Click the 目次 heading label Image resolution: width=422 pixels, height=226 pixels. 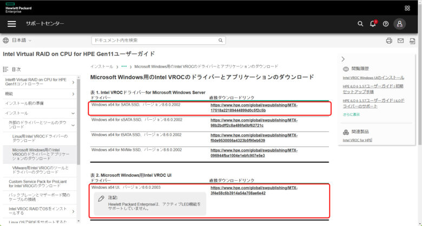pyautogui.click(x=16, y=69)
